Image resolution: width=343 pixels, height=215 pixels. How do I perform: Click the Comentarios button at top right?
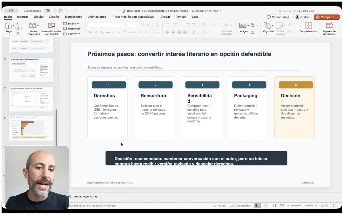[278, 17]
